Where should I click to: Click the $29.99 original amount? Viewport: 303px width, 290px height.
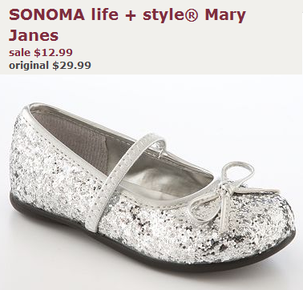72,65
